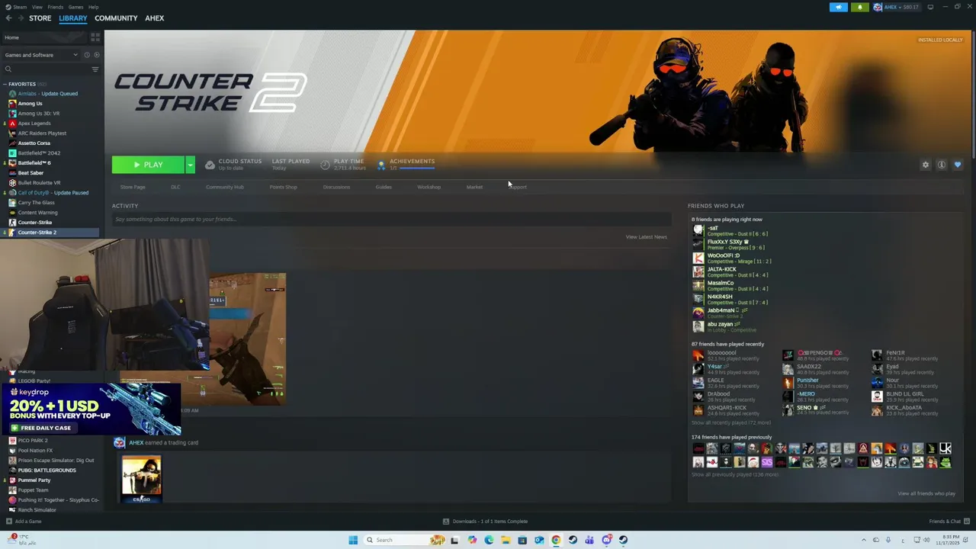The width and height of the screenshot is (976, 549).
Task: Select Apex Legends in library list
Action: [34, 124]
